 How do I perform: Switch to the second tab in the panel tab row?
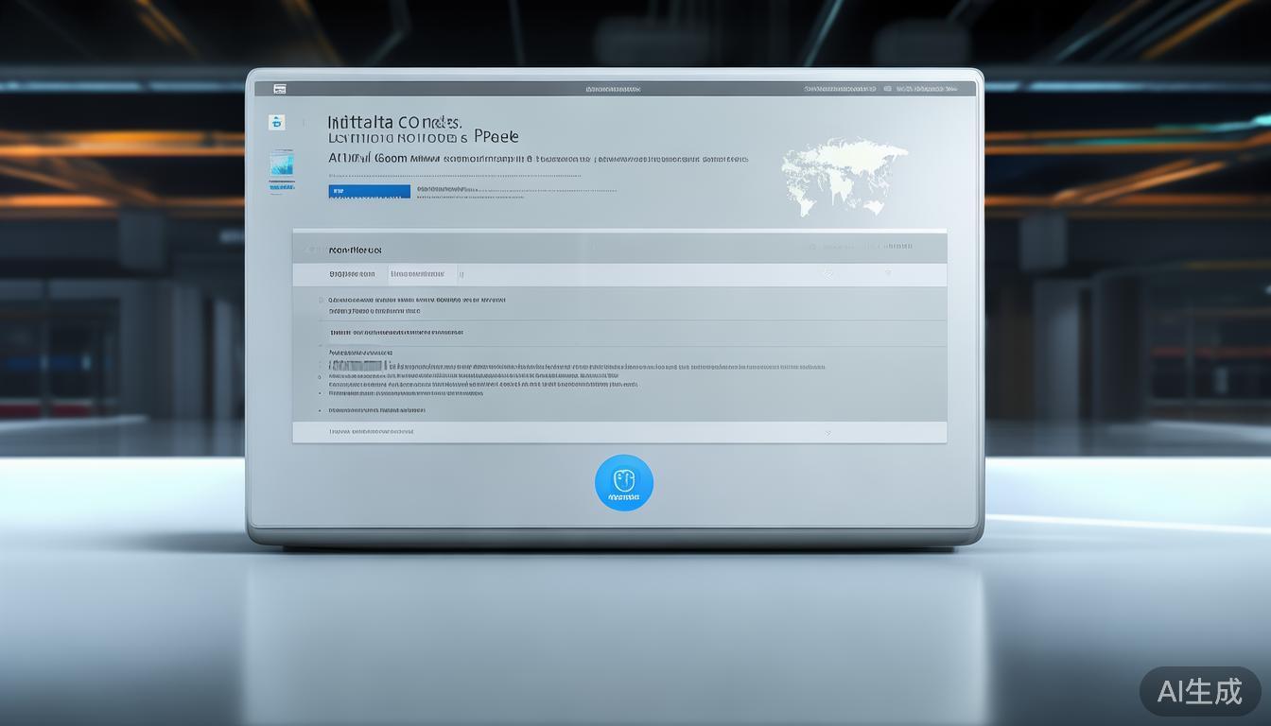417,274
